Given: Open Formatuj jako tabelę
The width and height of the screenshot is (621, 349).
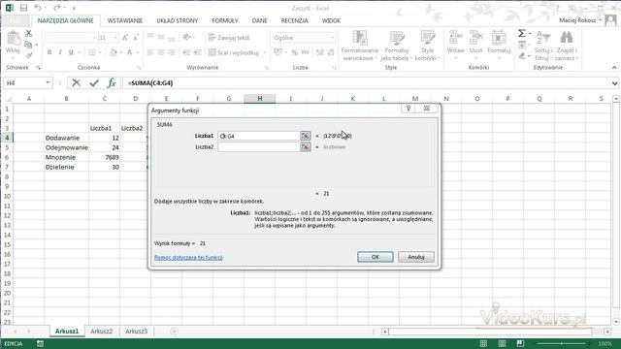Looking at the screenshot, I should pyautogui.click(x=397, y=46).
